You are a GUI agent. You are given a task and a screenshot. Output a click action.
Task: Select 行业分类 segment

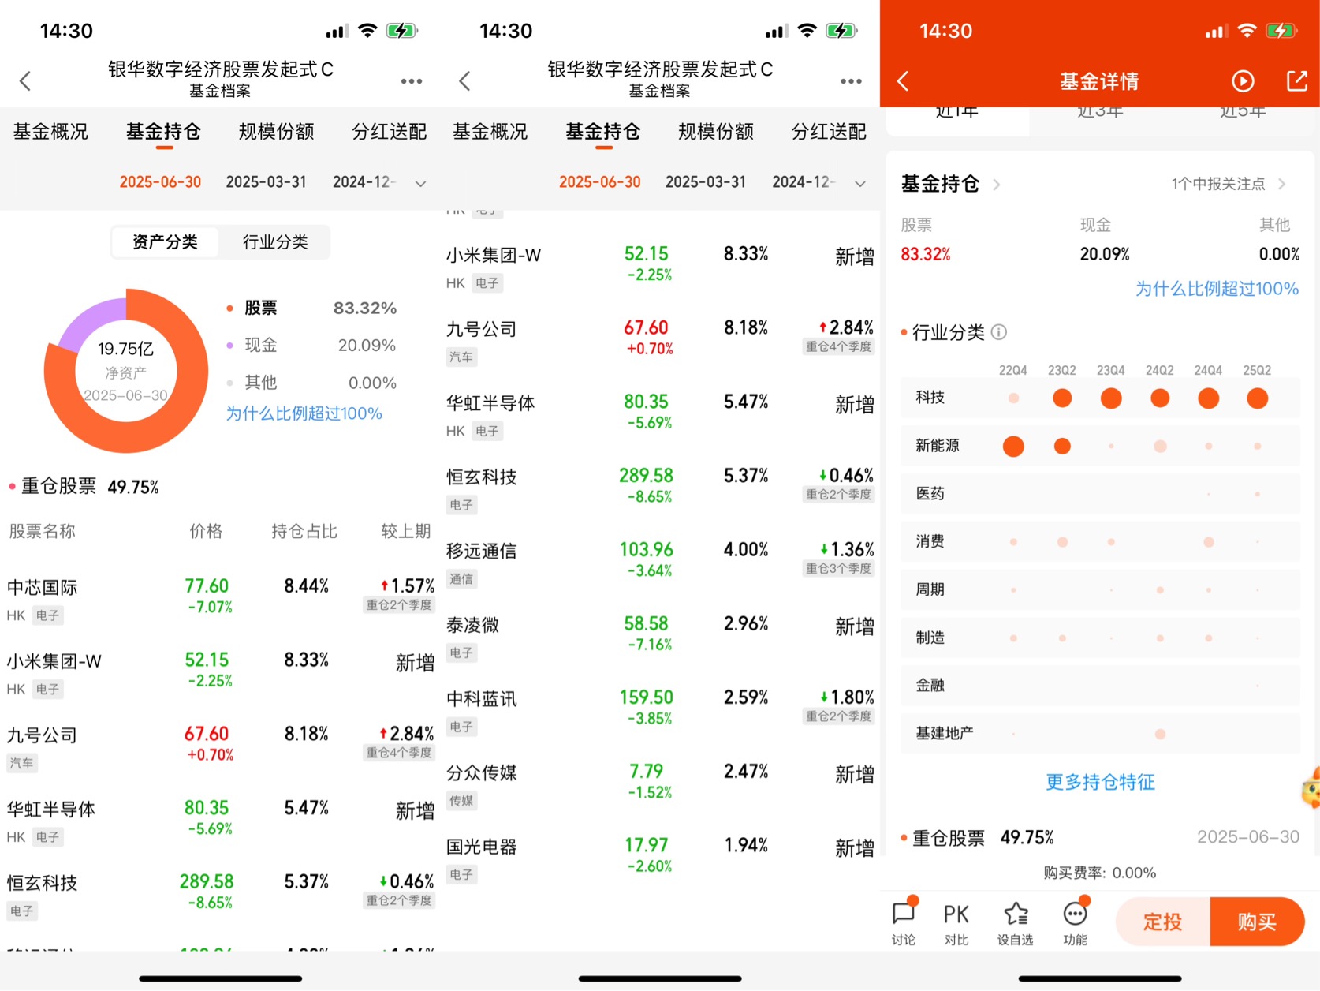(x=275, y=241)
